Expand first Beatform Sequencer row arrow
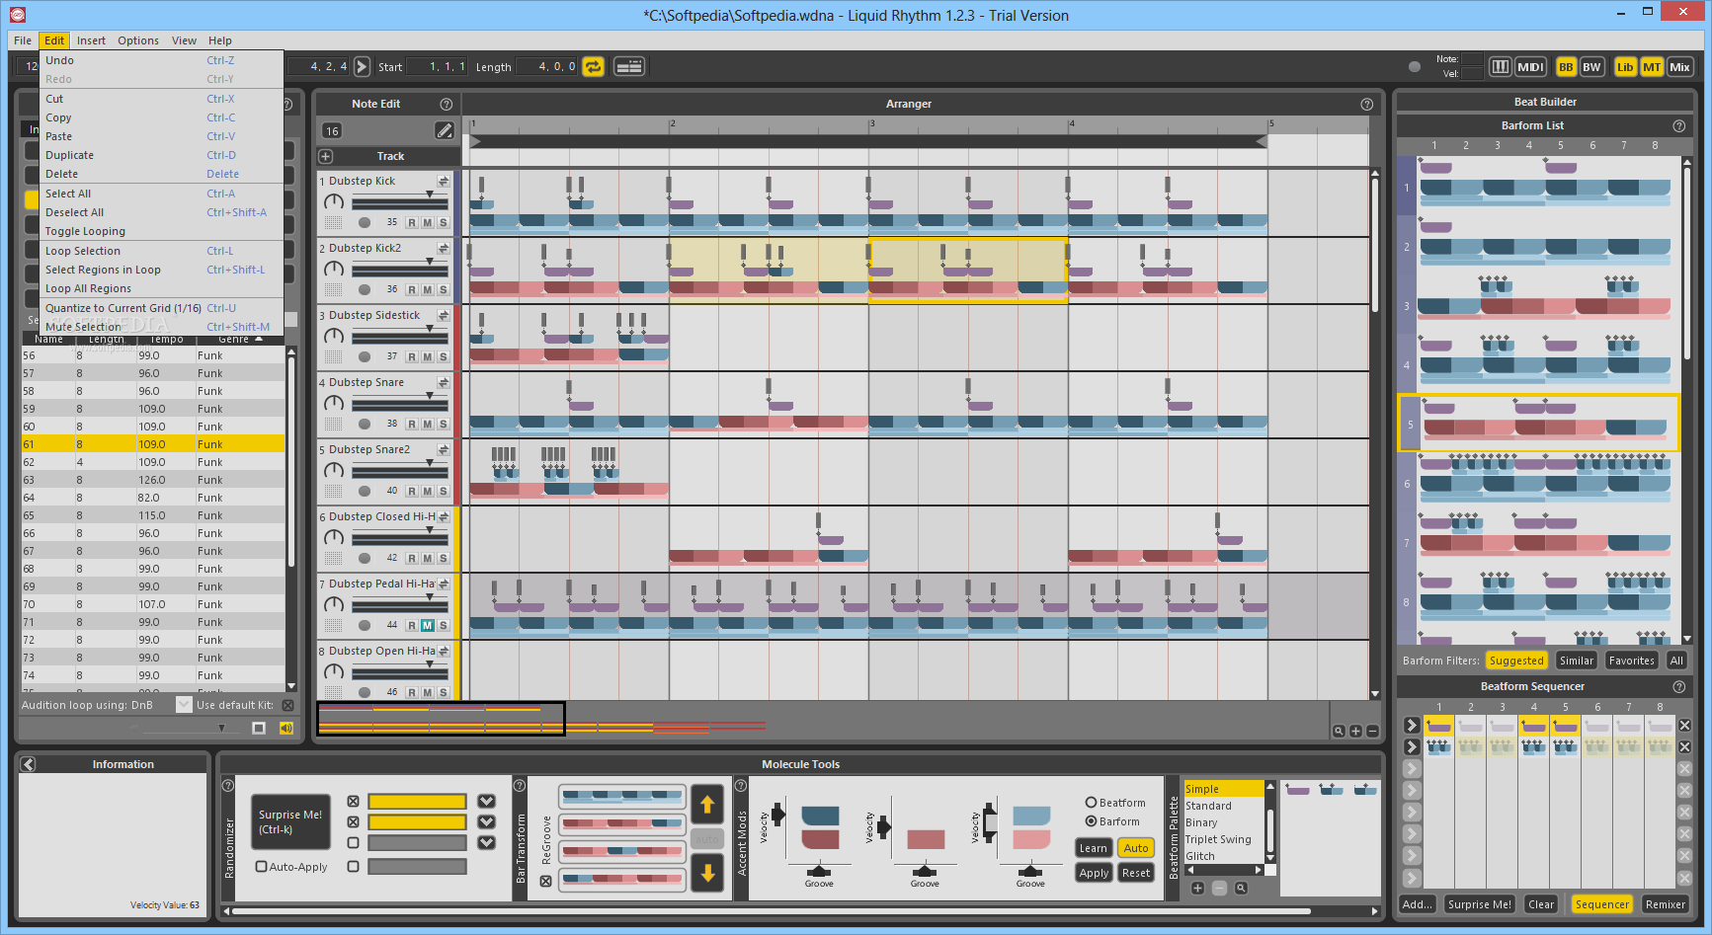This screenshot has width=1712, height=935. point(1412,726)
